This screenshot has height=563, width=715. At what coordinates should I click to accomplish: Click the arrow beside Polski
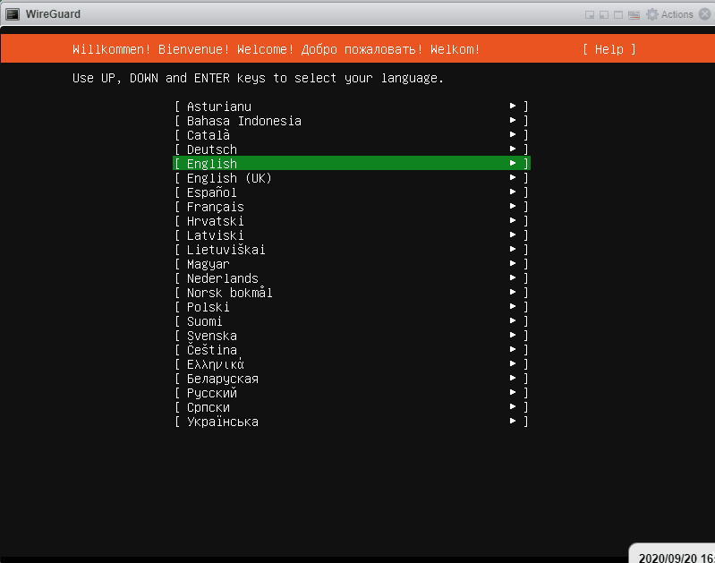coord(513,307)
